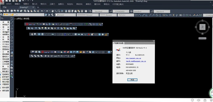Click the layer color swatch beside 0

15,15
